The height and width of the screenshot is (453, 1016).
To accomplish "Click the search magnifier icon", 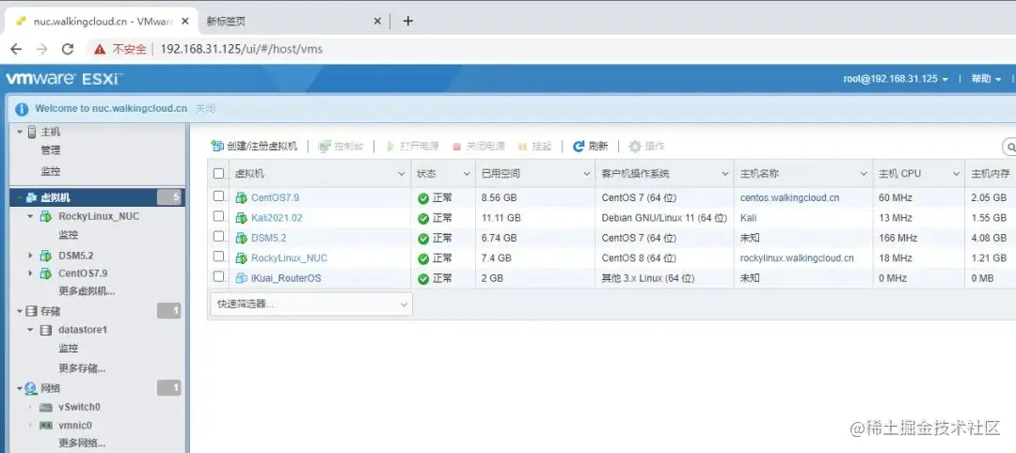I will pyautogui.click(x=1009, y=147).
